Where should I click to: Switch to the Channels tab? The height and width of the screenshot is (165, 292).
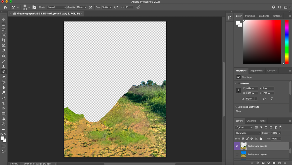(x=251, y=121)
